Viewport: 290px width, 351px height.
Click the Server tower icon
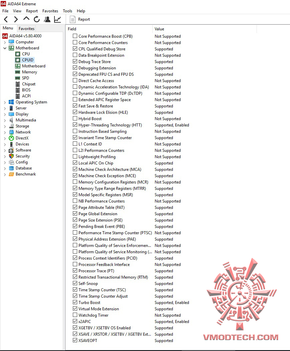pyautogui.click(x=11, y=108)
